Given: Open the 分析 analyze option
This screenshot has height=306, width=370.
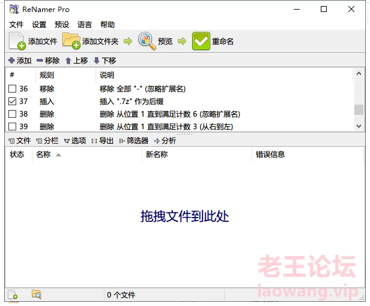Looking at the screenshot, I should coord(165,141).
